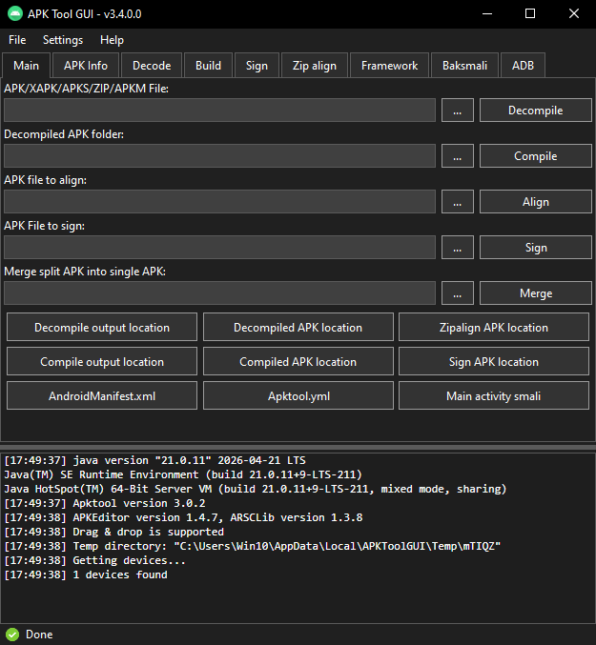Browse for APK file to decompile
Viewport: 596px width, 645px height.
pyautogui.click(x=458, y=110)
